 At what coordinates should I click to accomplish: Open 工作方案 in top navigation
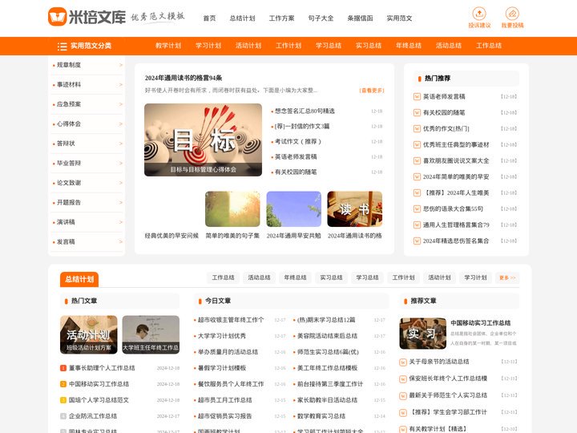(281, 18)
